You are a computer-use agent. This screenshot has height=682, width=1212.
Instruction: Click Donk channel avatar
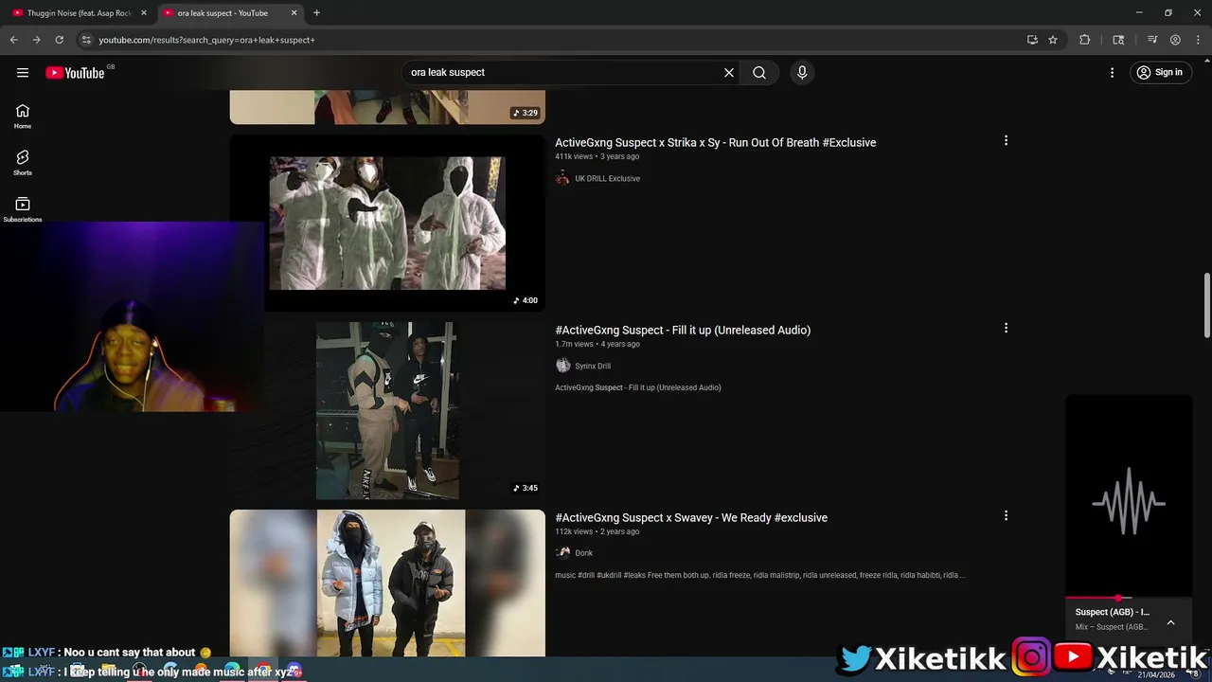pyautogui.click(x=562, y=553)
